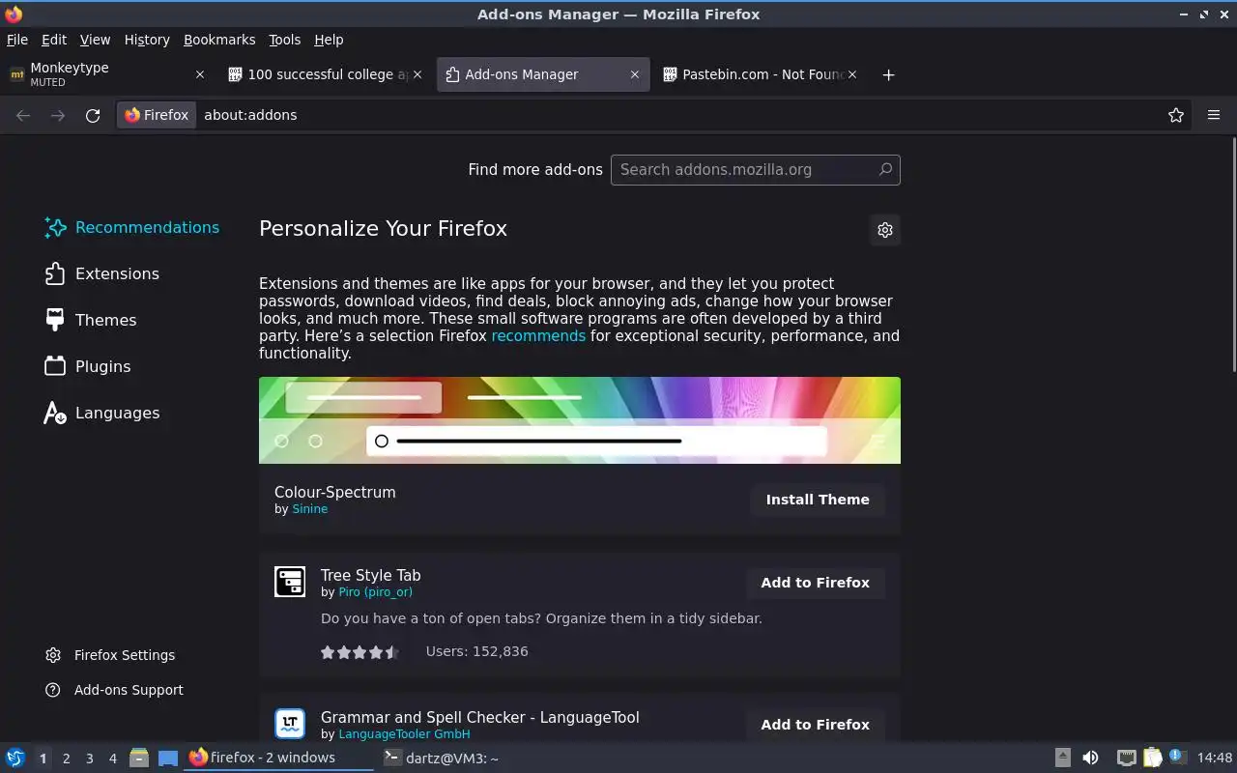This screenshot has height=773, width=1237.
Task: Click the network status tray icon
Action: coord(1126,758)
